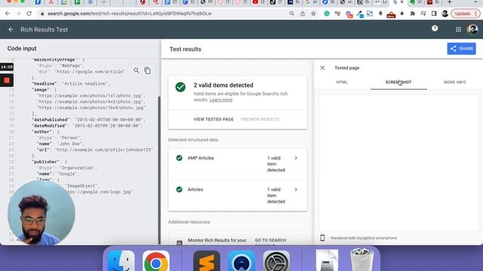The image size is (483, 271).
Task: Go back using Rich Results Test arrow
Action: point(11,29)
